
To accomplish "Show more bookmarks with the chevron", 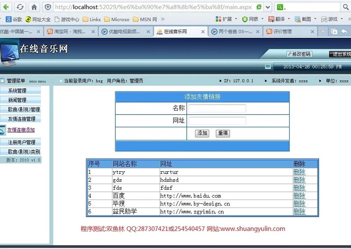I will pos(163,19).
